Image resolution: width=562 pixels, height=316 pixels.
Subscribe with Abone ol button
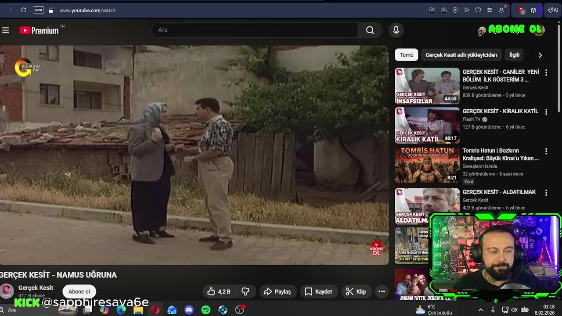79,291
